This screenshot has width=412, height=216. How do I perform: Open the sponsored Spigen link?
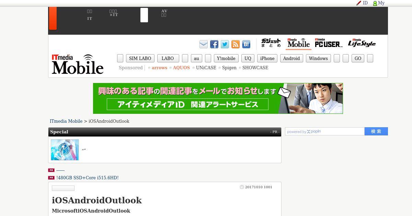click(x=229, y=68)
